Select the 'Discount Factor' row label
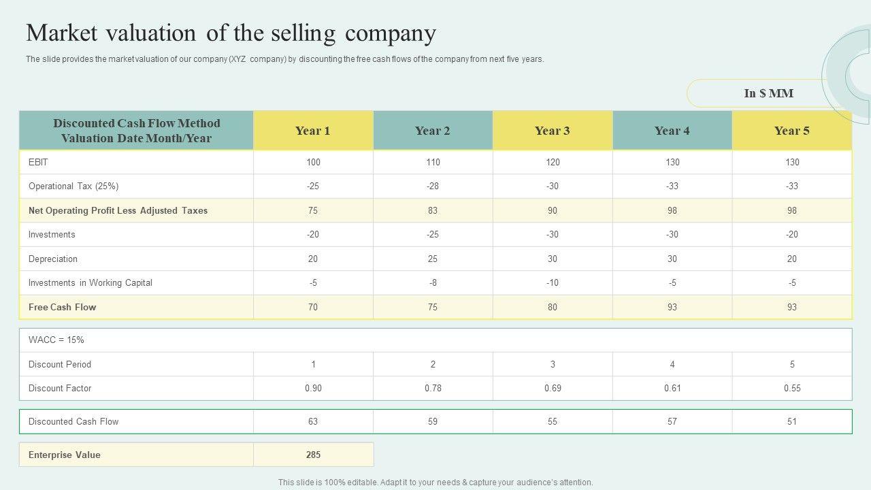Image resolution: width=871 pixels, height=490 pixels. pos(60,389)
